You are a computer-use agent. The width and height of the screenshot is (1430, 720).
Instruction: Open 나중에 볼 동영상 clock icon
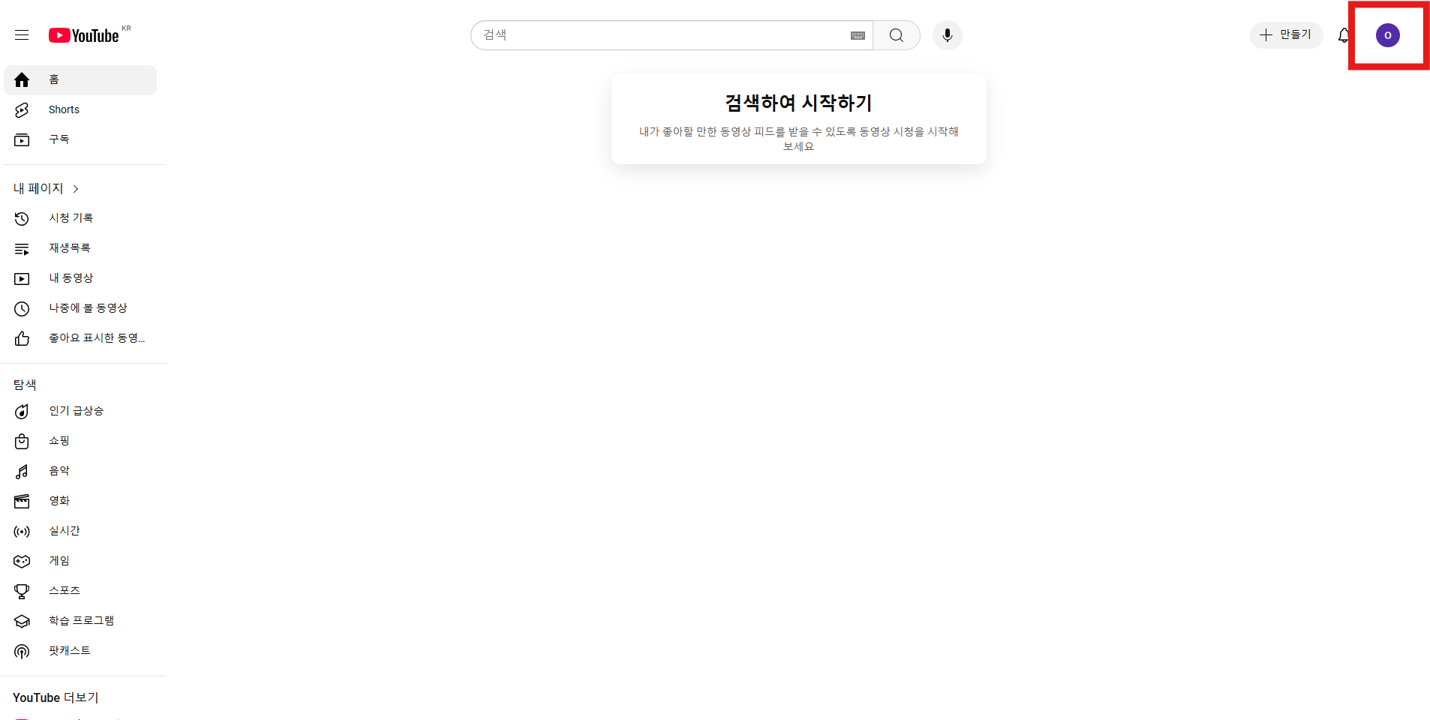[x=22, y=309]
